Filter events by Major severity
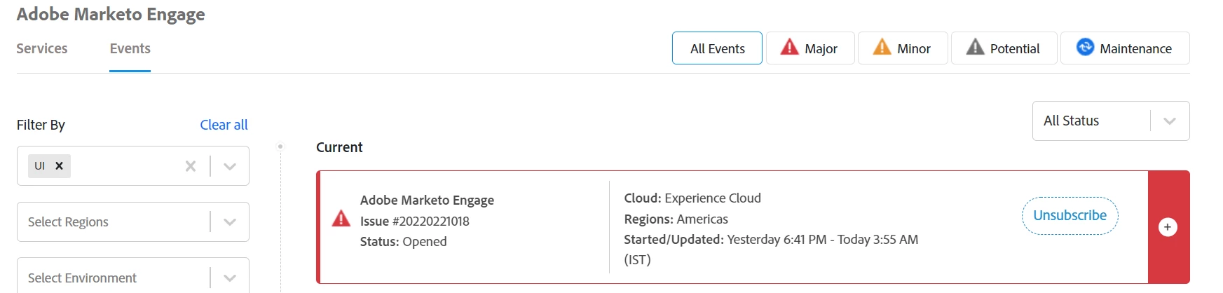This screenshot has height=293, width=1223. (809, 48)
